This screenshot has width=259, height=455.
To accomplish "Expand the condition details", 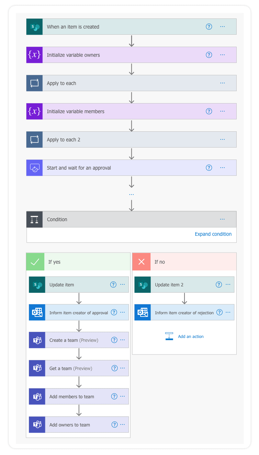I will click(x=213, y=234).
